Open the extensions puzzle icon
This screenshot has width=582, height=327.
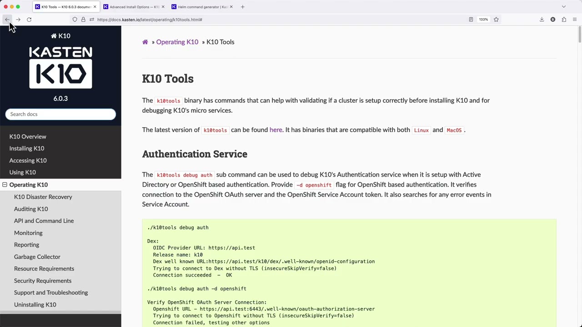point(564,20)
